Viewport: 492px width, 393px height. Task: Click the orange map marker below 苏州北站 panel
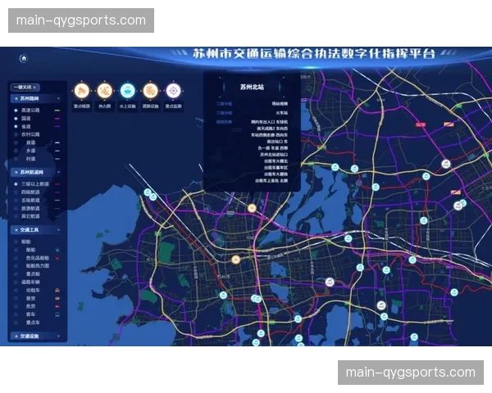coord(252,207)
